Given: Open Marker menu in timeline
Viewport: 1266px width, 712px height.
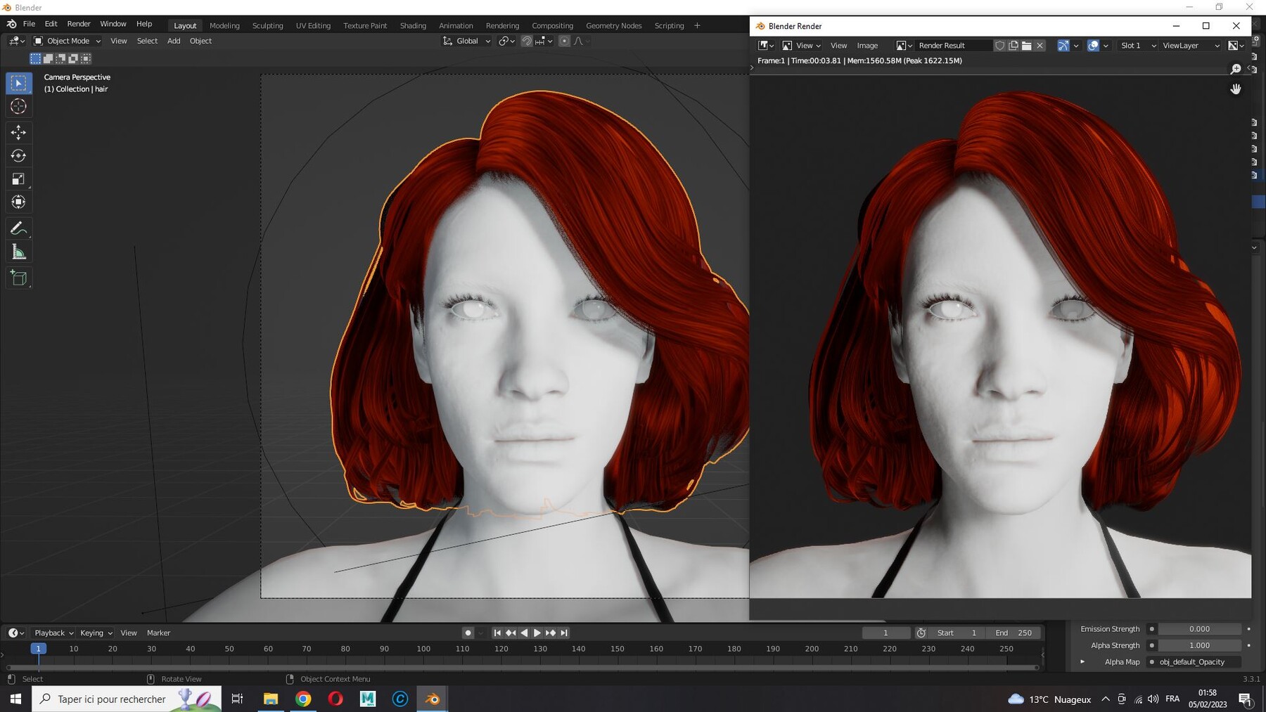Looking at the screenshot, I should (158, 633).
